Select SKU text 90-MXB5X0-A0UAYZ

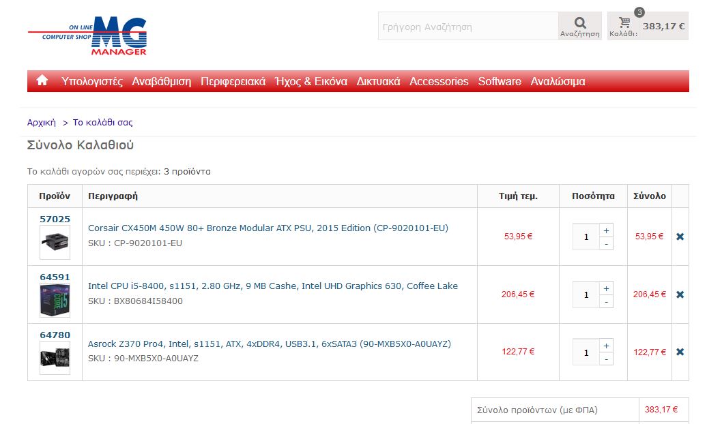[156, 359]
